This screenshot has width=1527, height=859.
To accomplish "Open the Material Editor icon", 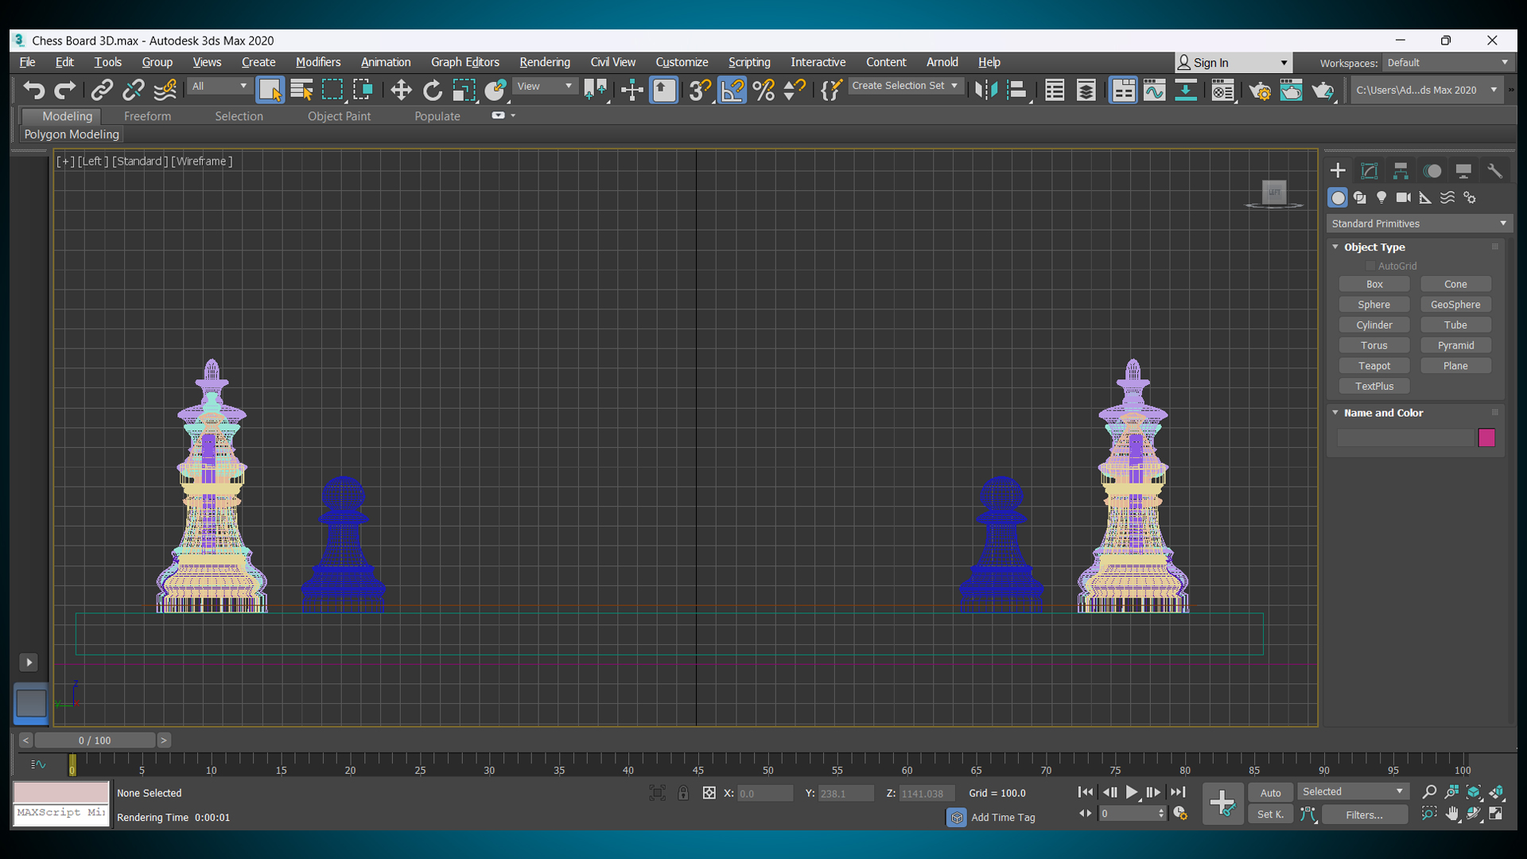I will 1222,90.
